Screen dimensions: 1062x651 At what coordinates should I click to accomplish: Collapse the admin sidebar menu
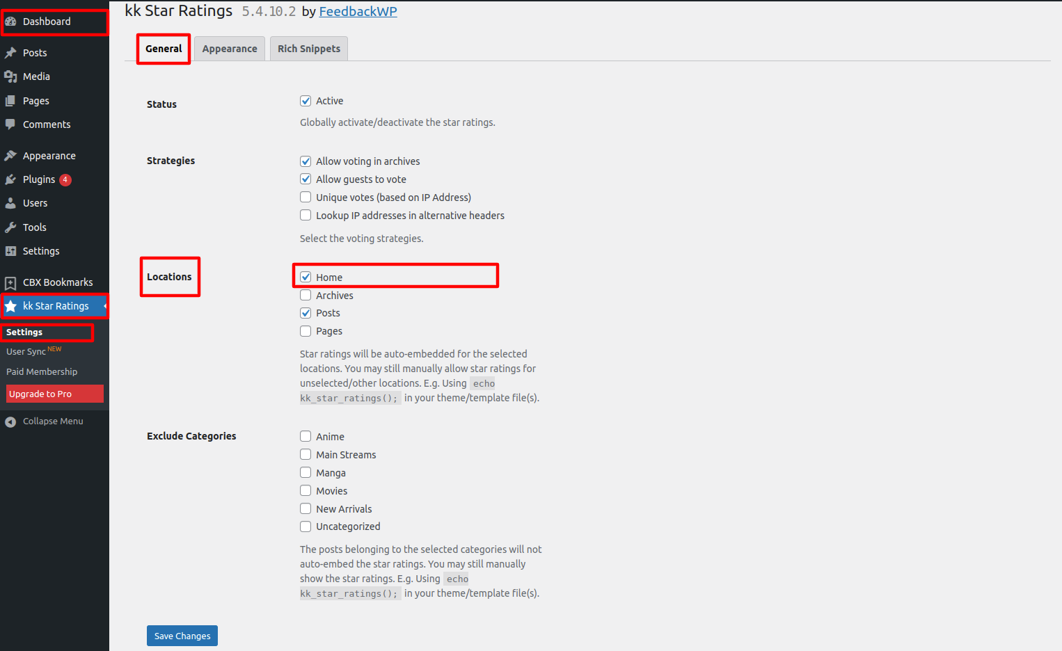(x=45, y=421)
